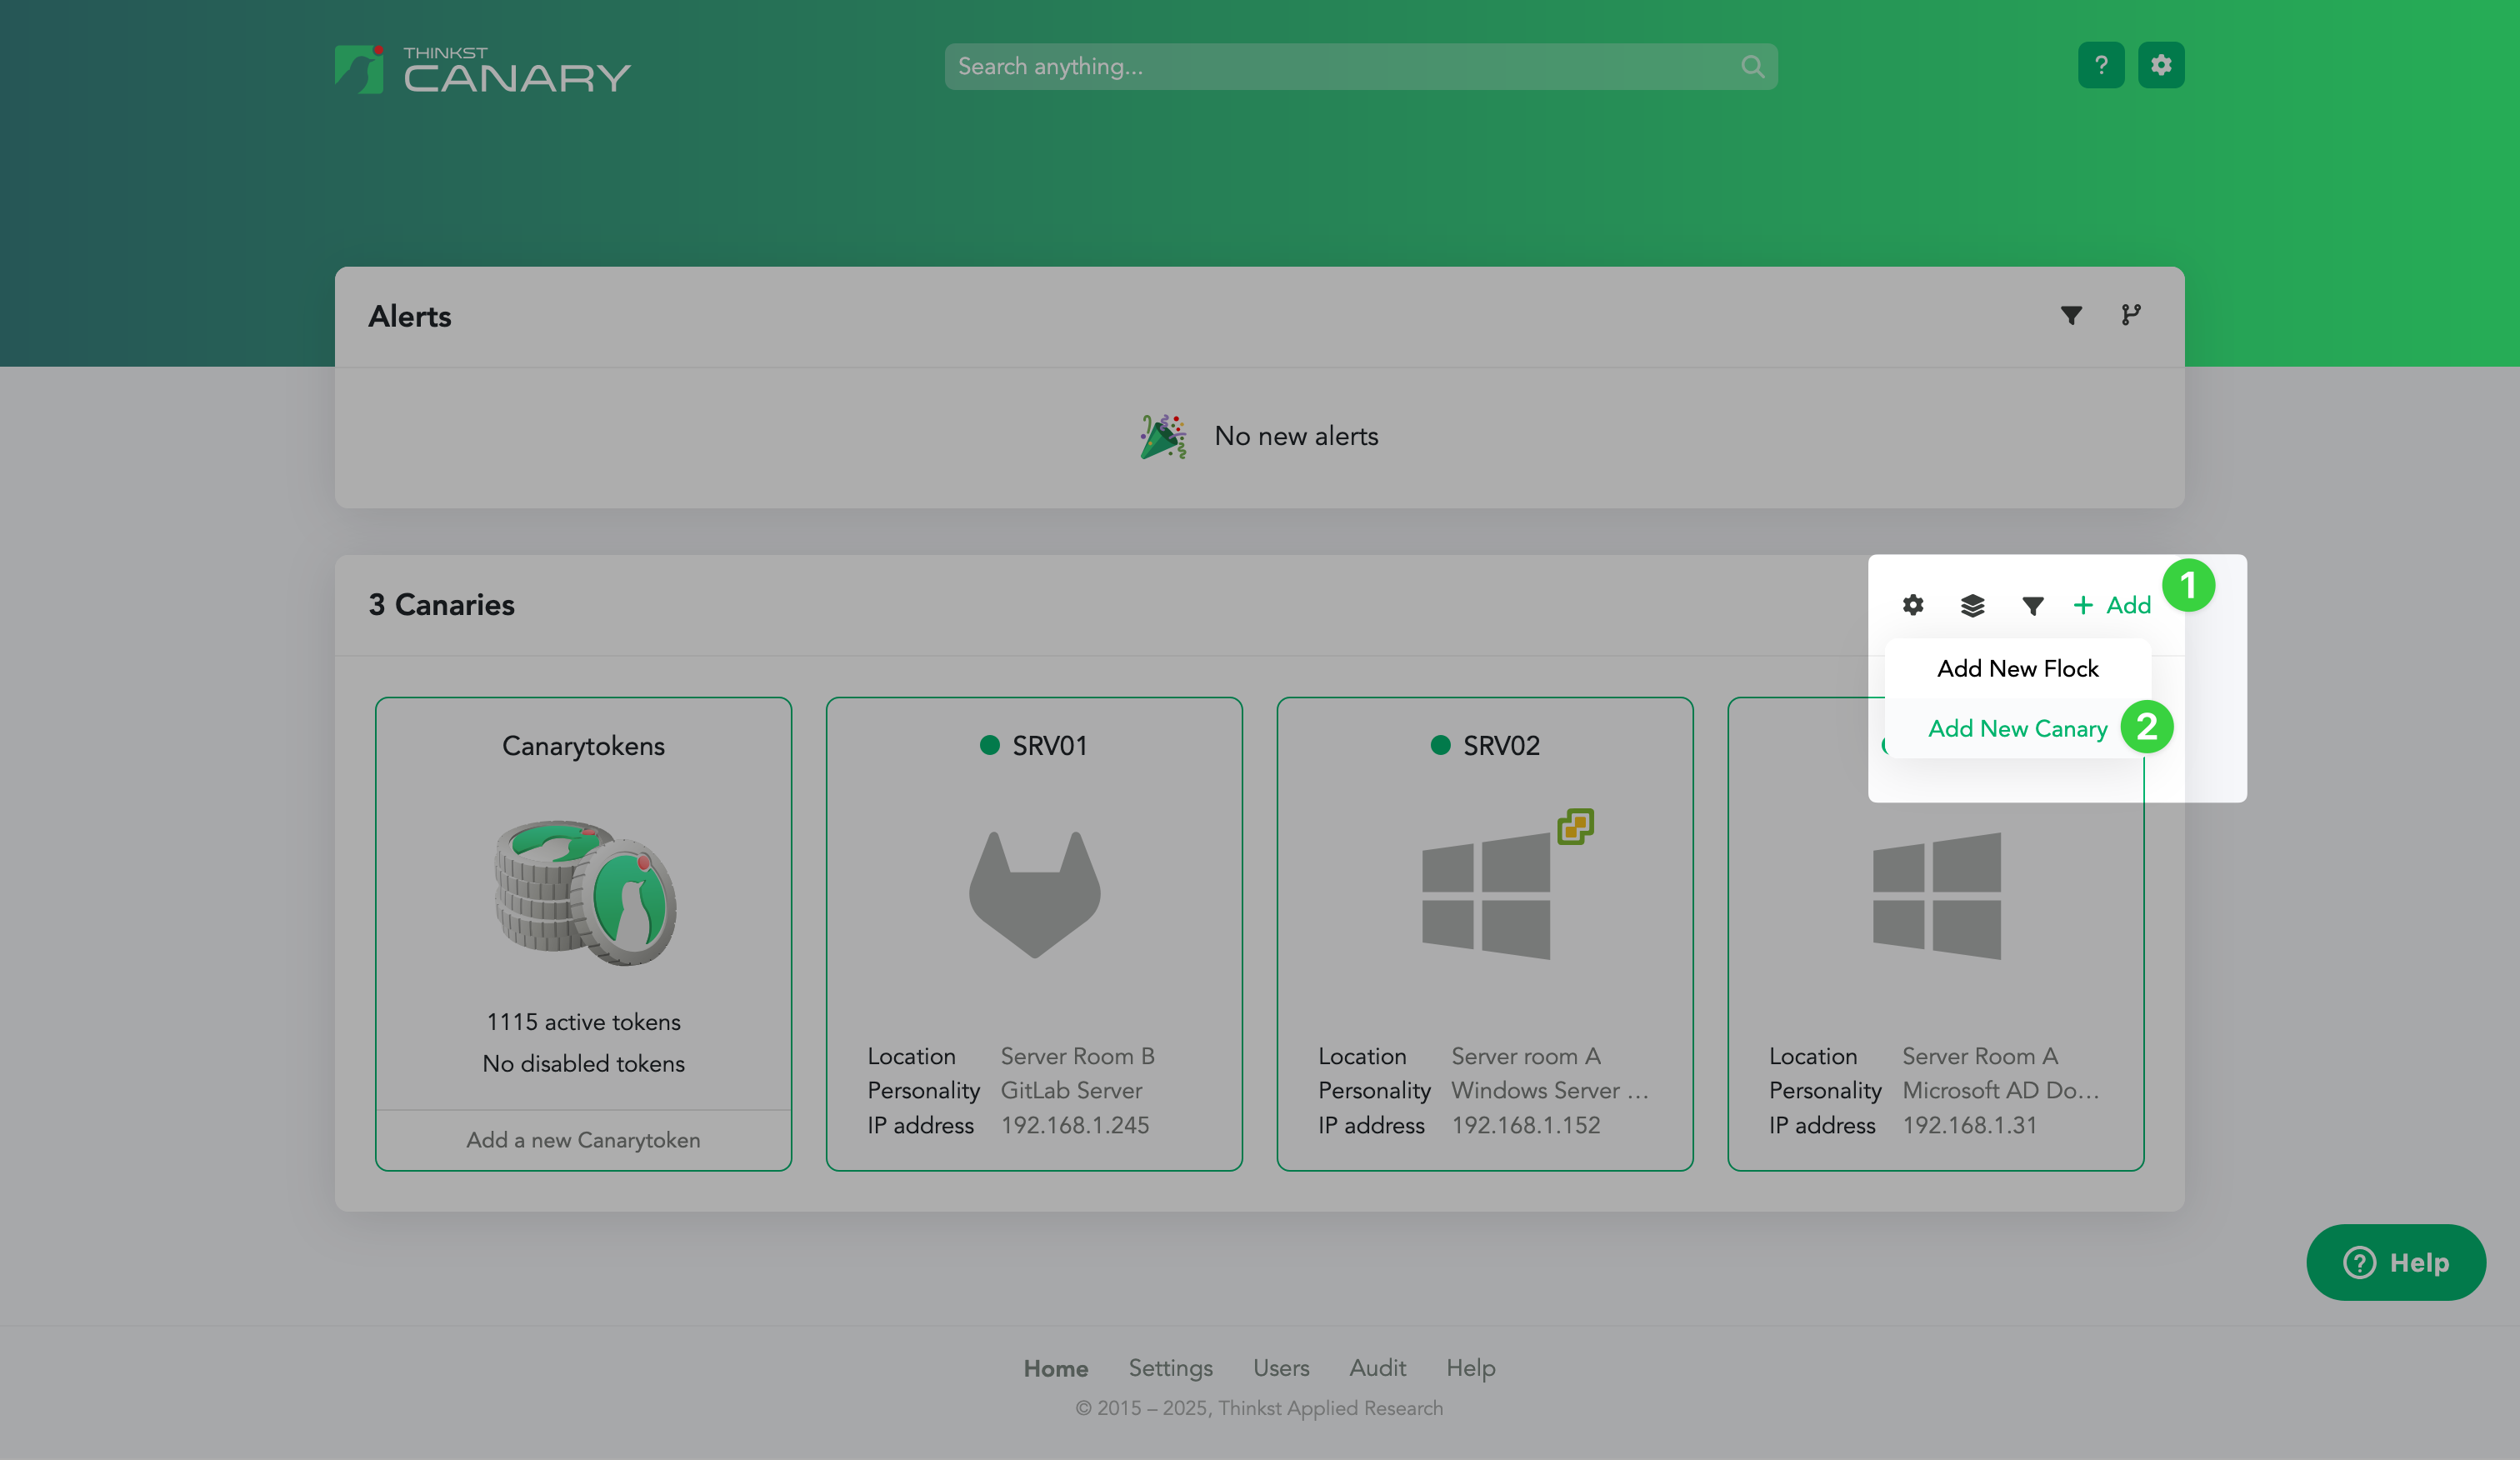Click 'Microsoft AD Do…' personality value
Viewport: 2520px width, 1460px height.
2000,1090
